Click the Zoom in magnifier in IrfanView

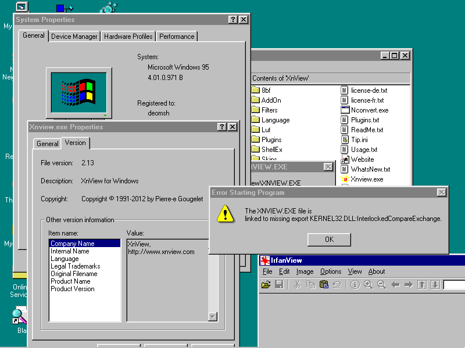coord(369,285)
